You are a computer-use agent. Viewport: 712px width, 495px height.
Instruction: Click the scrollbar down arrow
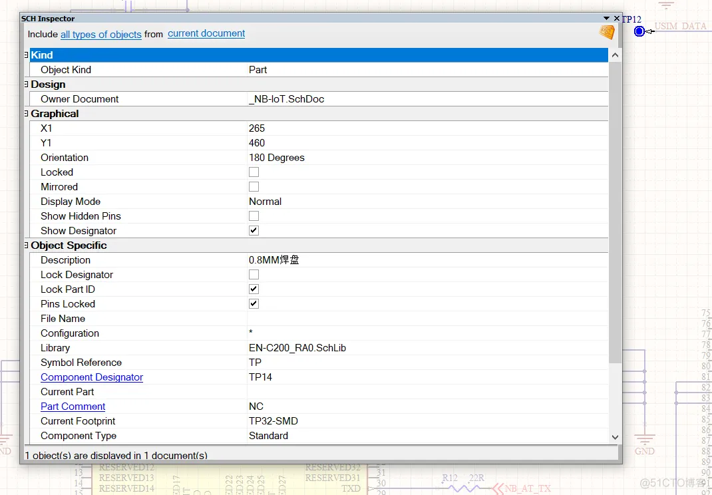pos(615,437)
